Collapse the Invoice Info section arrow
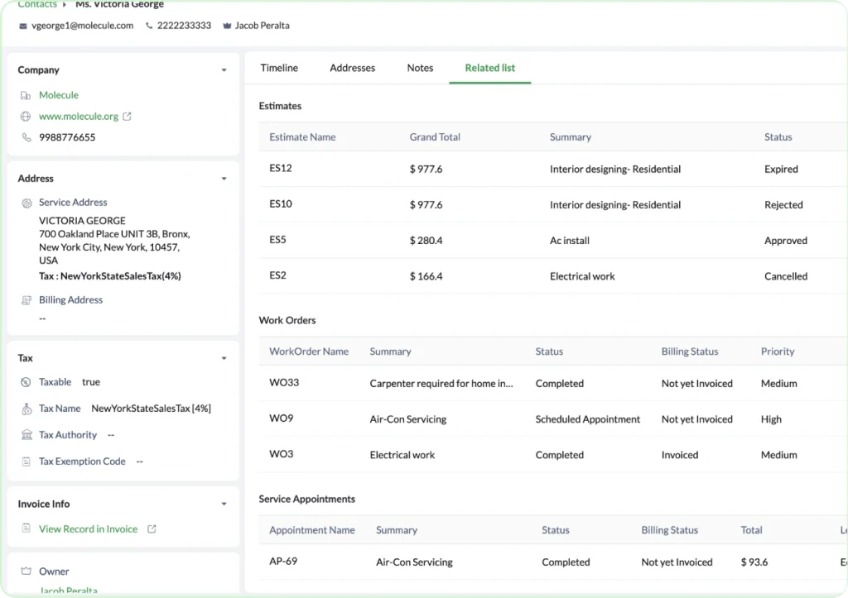 pyautogui.click(x=224, y=504)
